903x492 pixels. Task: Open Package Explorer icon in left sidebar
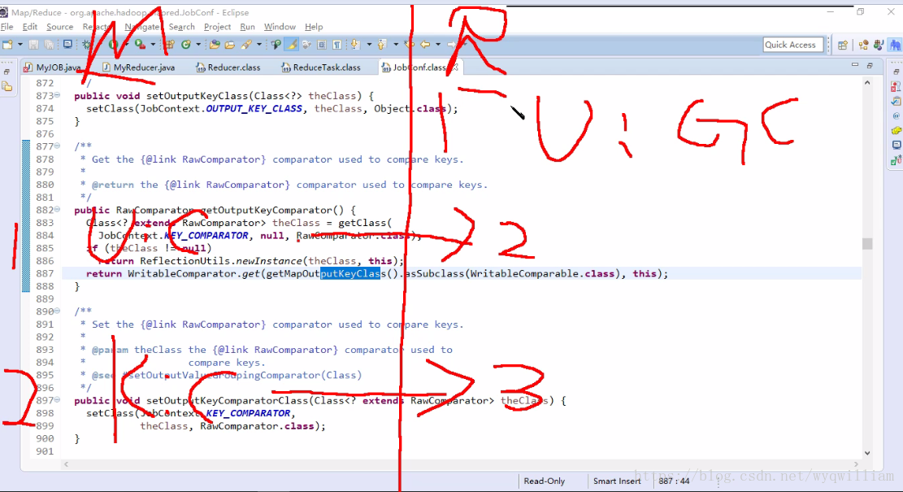tap(7, 87)
